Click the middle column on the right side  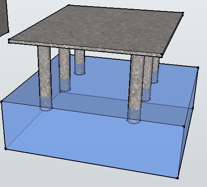point(147,78)
